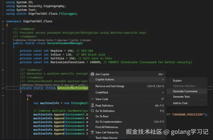Click the machineInfo variable declaration
The height and width of the screenshot is (140, 213).
click(50, 103)
